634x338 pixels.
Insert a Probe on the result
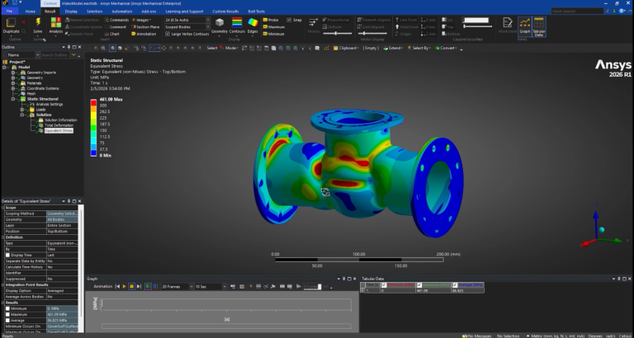click(271, 20)
